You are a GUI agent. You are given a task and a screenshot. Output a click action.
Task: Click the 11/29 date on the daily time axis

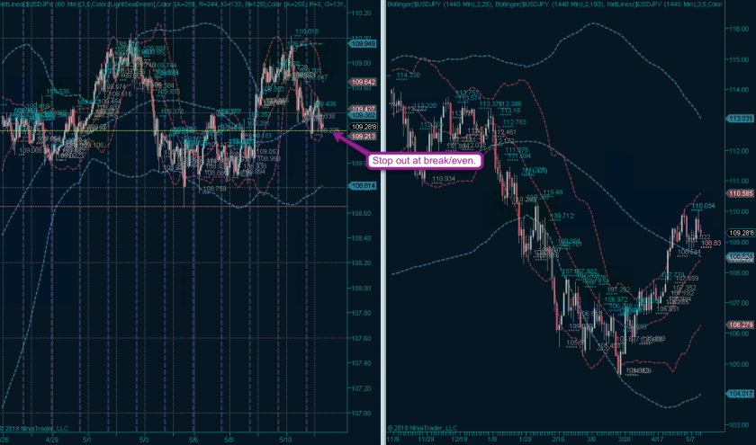point(426,440)
